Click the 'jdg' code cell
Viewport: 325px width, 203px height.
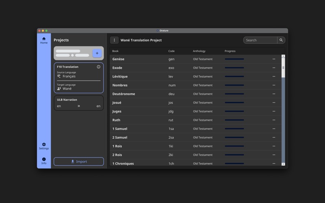[171, 111]
